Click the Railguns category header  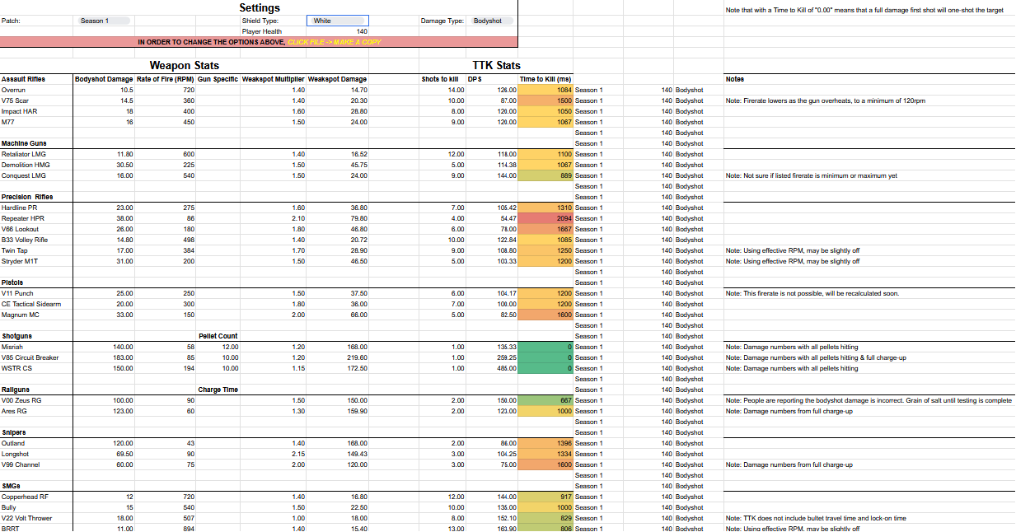point(16,390)
